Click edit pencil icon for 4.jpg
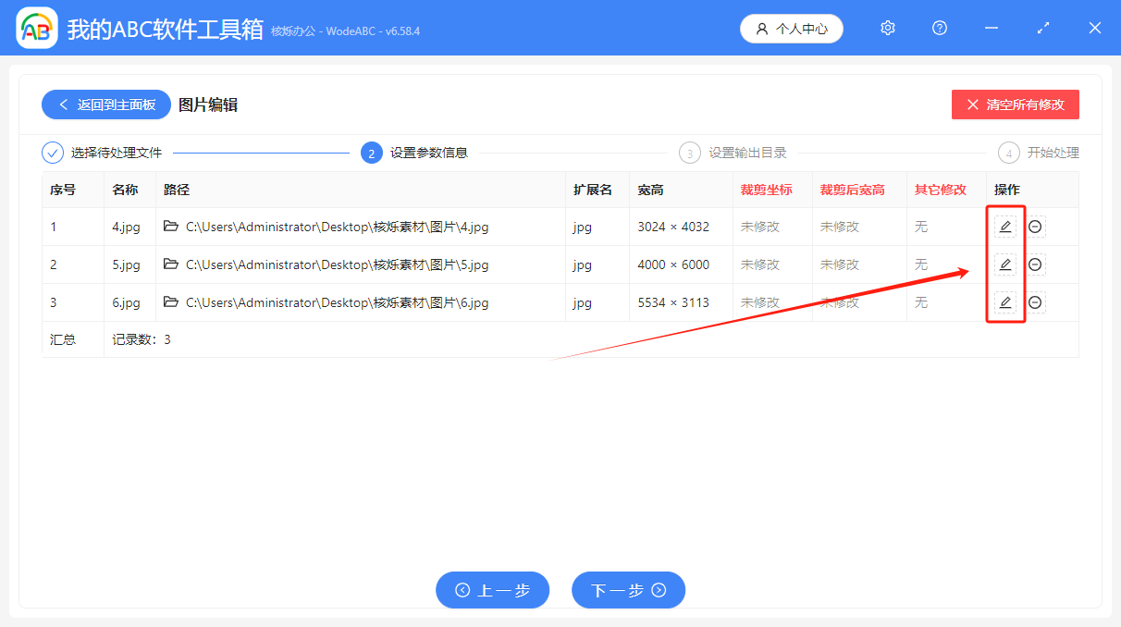This screenshot has width=1121, height=627. 1005,227
